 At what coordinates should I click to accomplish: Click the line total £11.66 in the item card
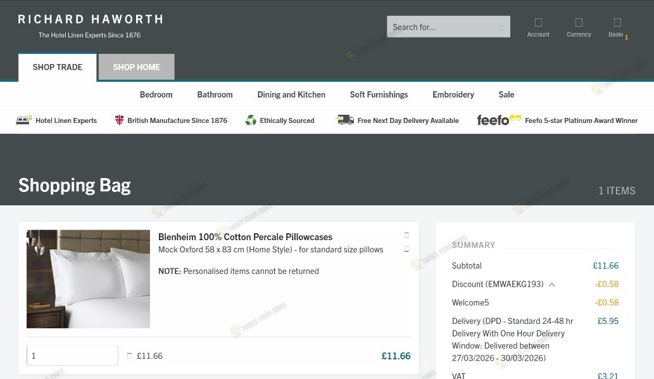(x=396, y=356)
